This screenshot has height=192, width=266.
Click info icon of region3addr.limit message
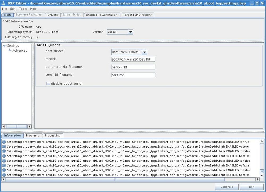tap(4, 175)
